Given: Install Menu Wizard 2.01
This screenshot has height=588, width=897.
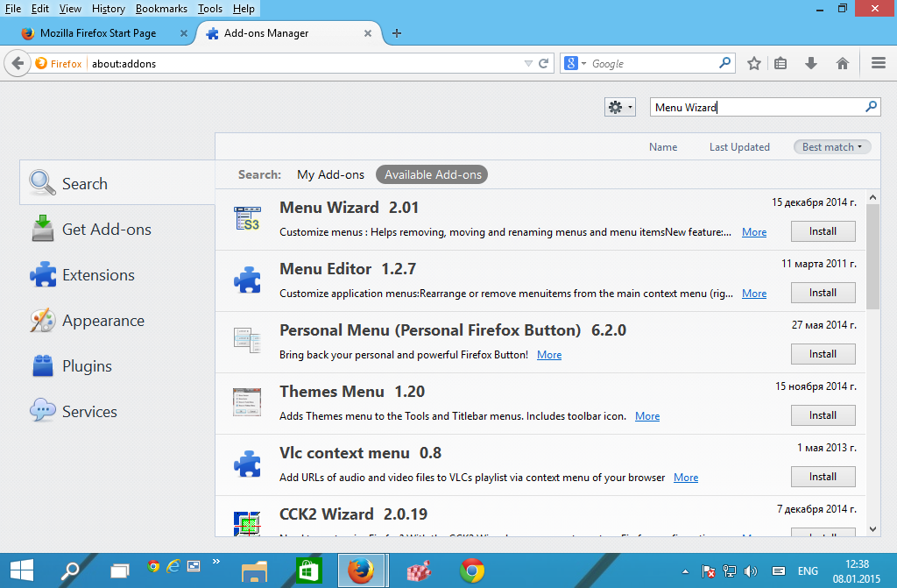Looking at the screenshot, I should pos(823,231).
